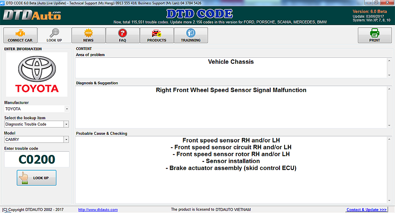Click 'Front speed sensor RH and/or LH' line

(231, 140)
